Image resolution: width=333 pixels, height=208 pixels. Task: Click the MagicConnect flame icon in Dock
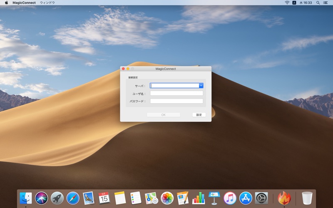pyautogui.click(x=284, y=198)
